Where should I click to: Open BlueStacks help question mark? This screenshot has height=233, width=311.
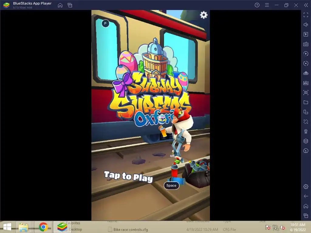(x=257, y=5)
